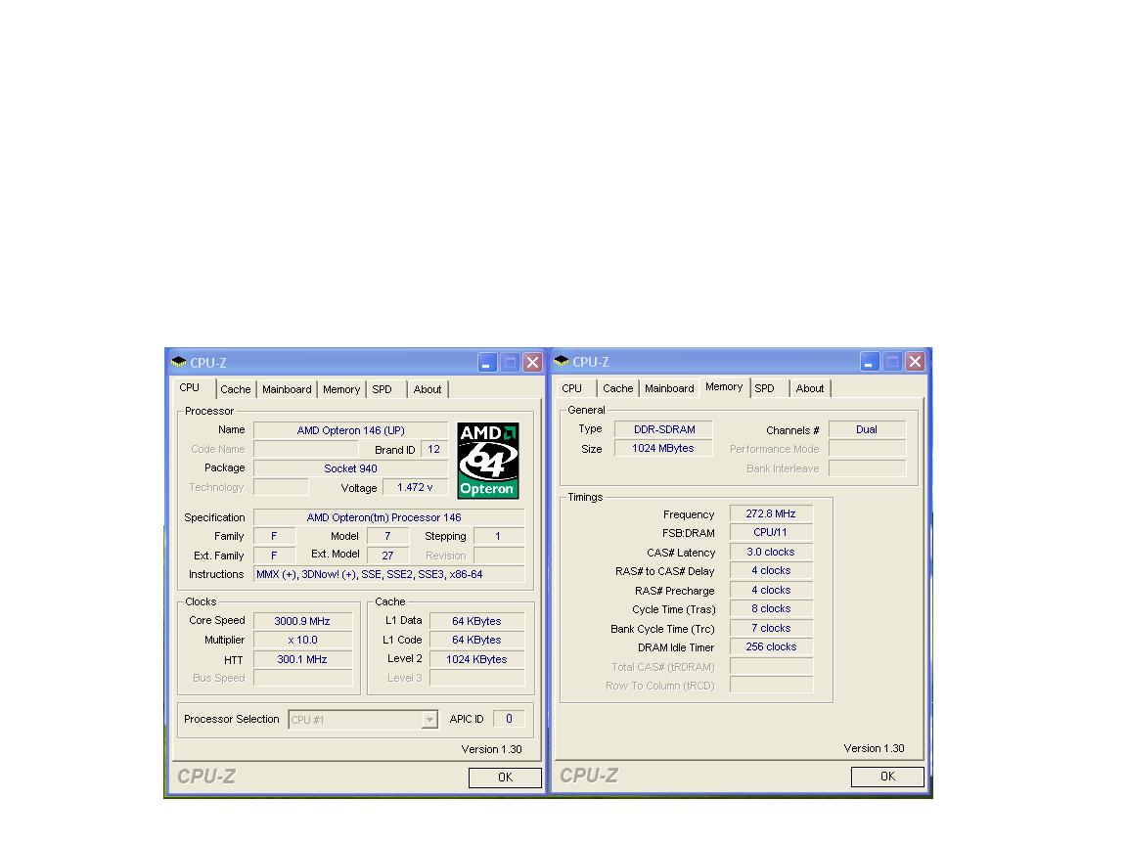Image resolution: width=1127 pixels, height=845 pixels.
Task: Open About tab in left window
Action: [428, 389]
